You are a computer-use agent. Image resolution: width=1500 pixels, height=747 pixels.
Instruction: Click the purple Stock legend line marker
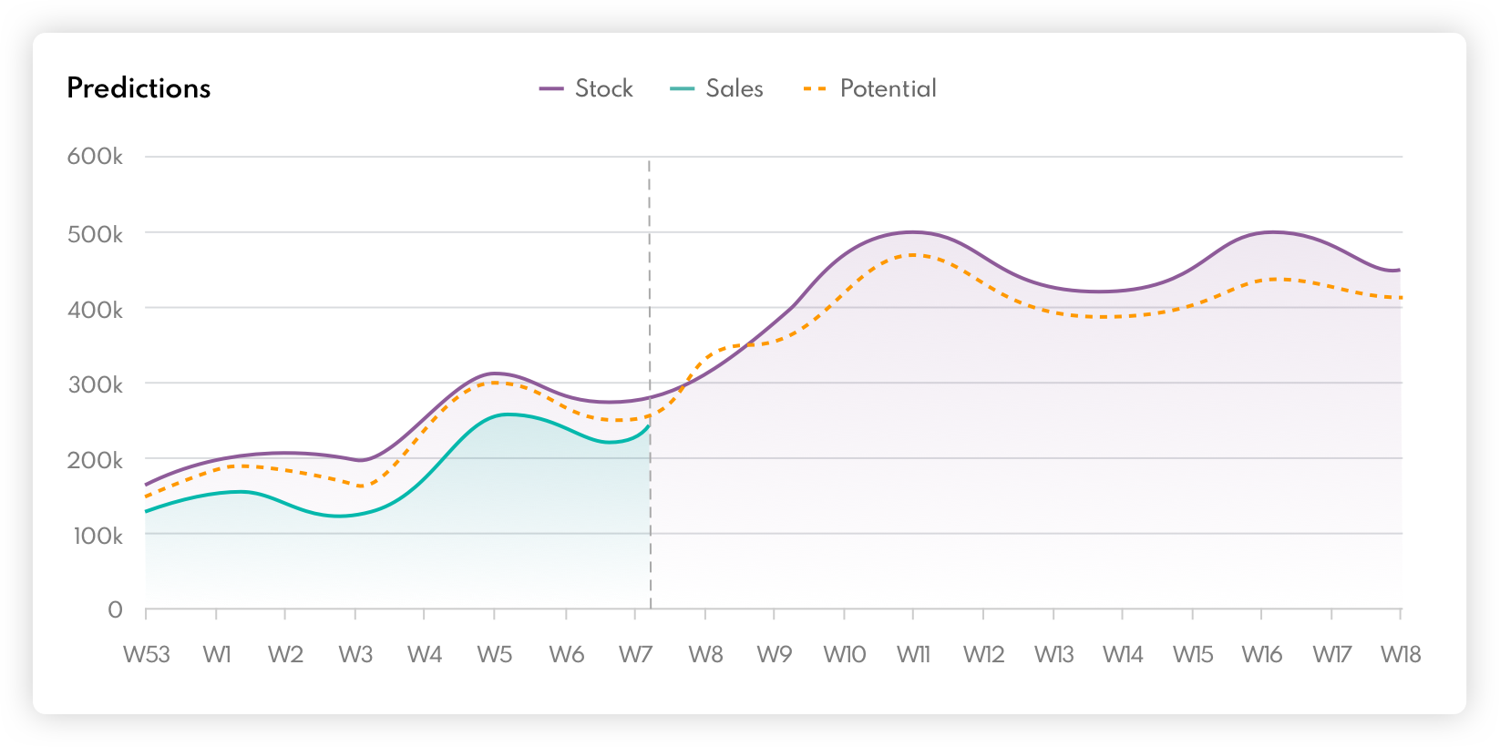click(551, 88)
